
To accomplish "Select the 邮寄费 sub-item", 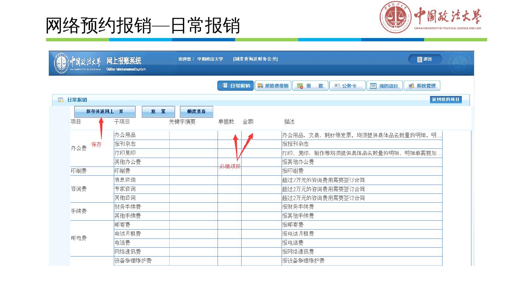I will [122, 225].
